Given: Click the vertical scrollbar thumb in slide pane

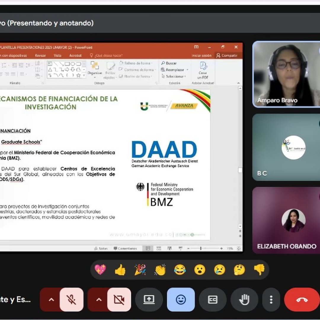Looking at the screenshot, I should 240,170.
